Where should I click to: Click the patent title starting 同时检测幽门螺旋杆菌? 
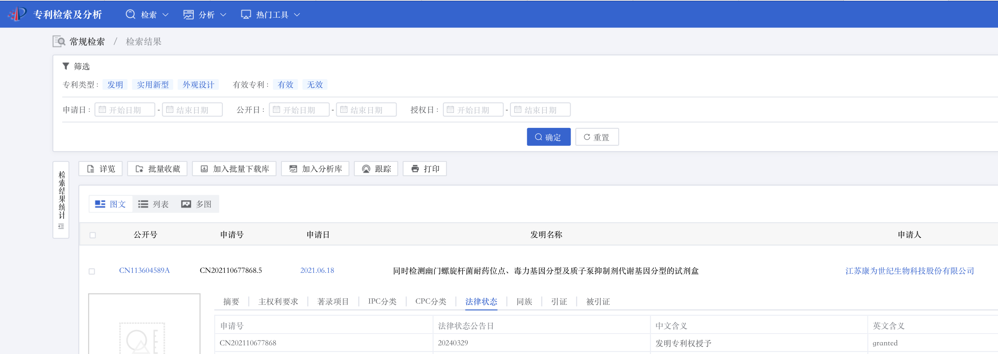[x=546, y=271]
